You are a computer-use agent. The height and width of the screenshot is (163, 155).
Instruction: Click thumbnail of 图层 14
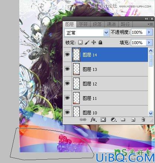click(76, 55)
